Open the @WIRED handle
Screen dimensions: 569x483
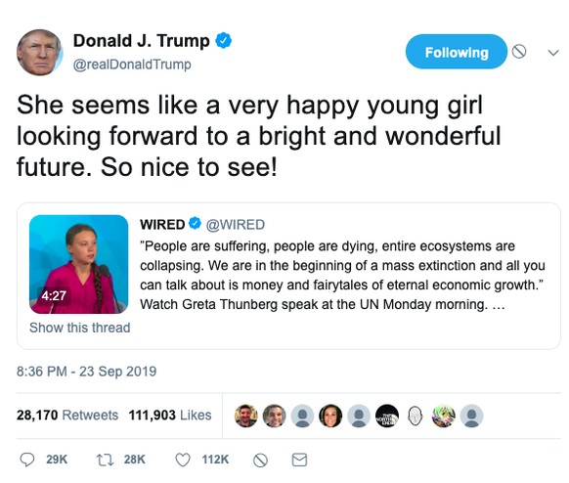click(x=236, y=225)
